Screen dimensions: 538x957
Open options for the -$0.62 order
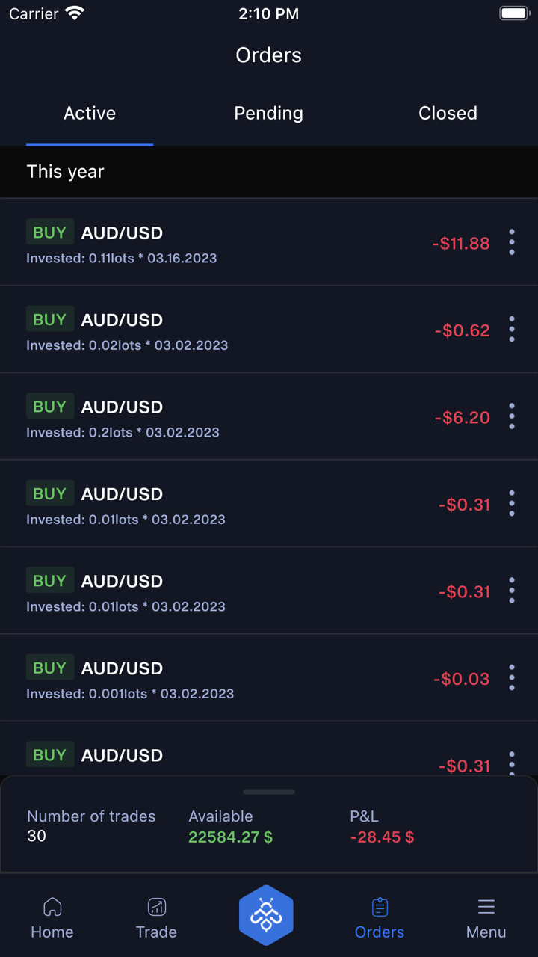point(512,329)
